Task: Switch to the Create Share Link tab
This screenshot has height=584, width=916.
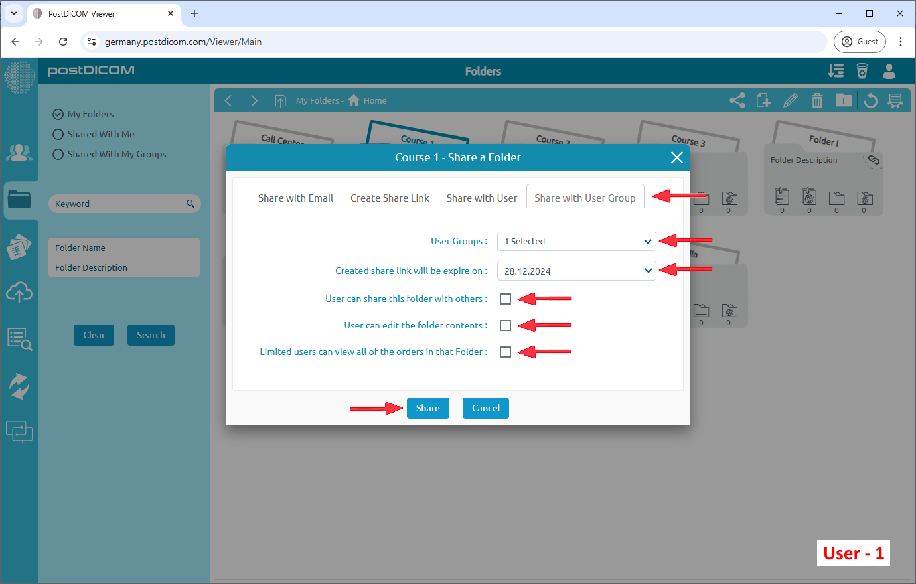Action: coord(390,198)
